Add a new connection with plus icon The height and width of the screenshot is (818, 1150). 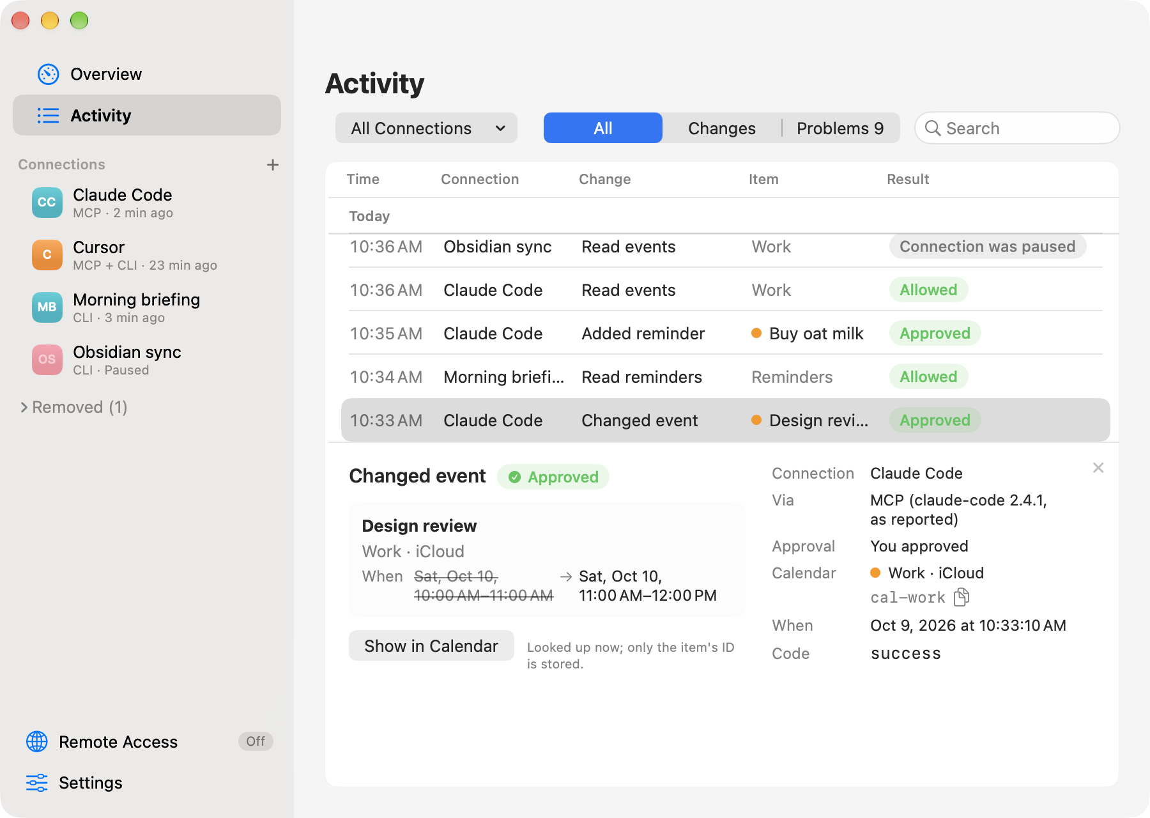pos(273,165)
